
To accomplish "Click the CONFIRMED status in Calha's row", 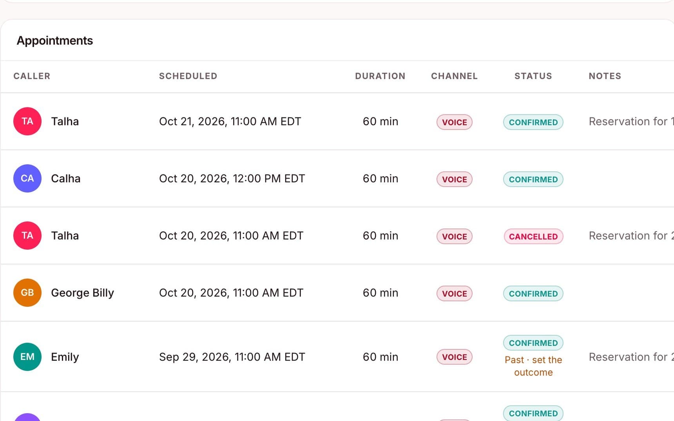I will coord(533,179).
